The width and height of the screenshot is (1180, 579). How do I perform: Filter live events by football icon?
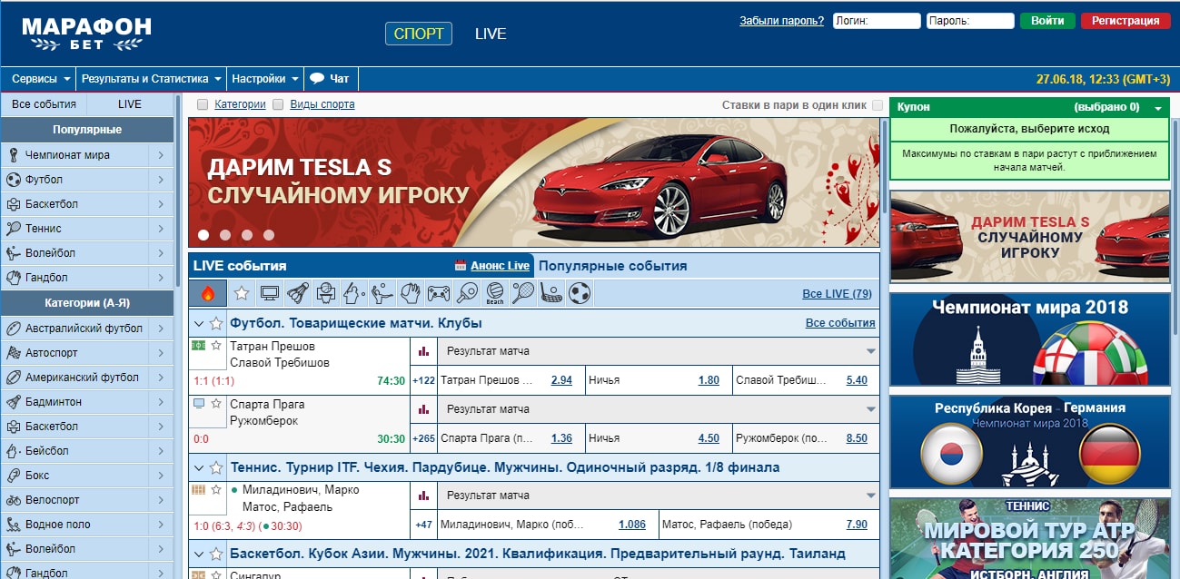579,293
